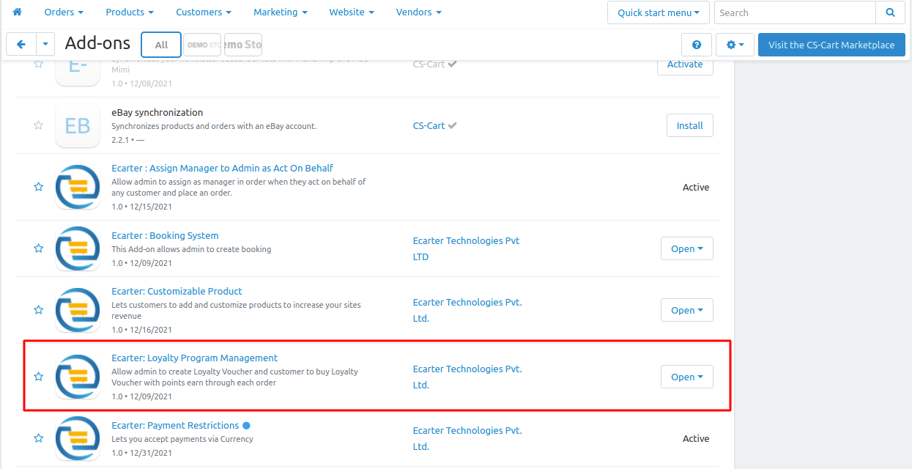Star the Payment Restrictions add-on
The image size is (912, 469).
[38, 438]
